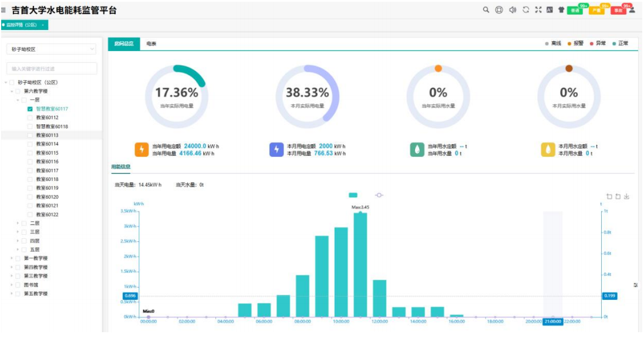This screenshot has height=341, width=644.
Task: Check the 第六教学楼 checkbox
Action: [18, 91]
